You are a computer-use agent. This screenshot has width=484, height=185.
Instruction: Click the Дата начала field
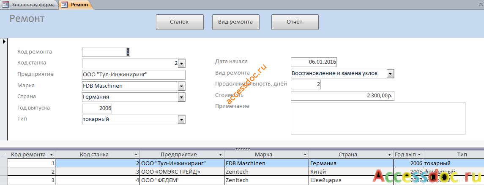pos(314,62)
